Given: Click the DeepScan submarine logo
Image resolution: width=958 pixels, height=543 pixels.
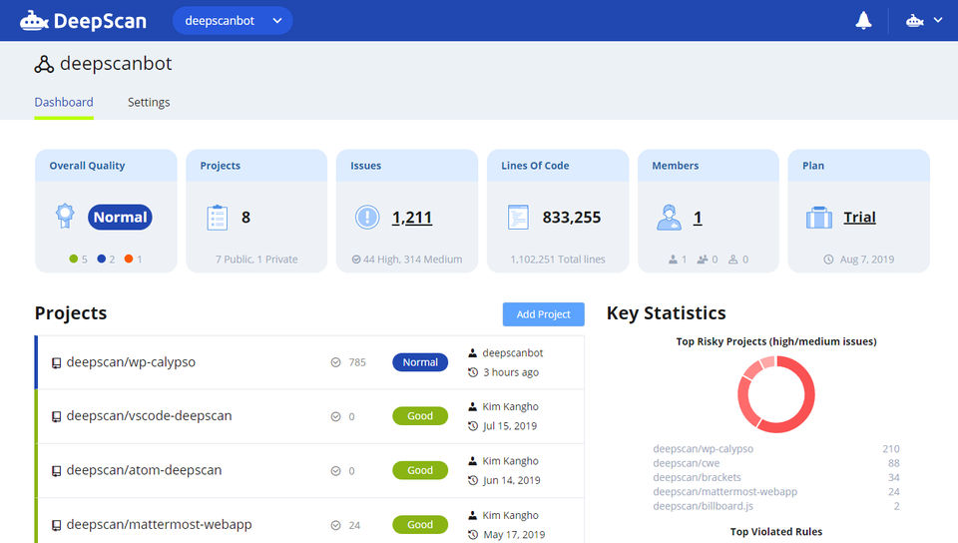Looking at the screenshot, I should pyautogui.click(x=83, y=21).
